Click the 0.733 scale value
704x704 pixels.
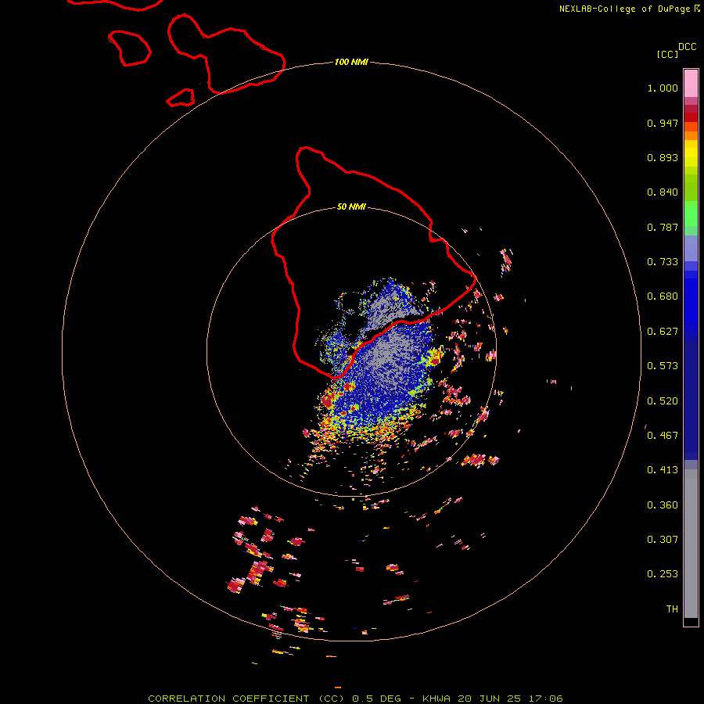[x=663, y=262]
